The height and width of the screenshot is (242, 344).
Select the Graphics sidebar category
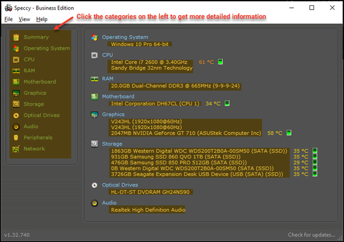(x=35, y=93)
